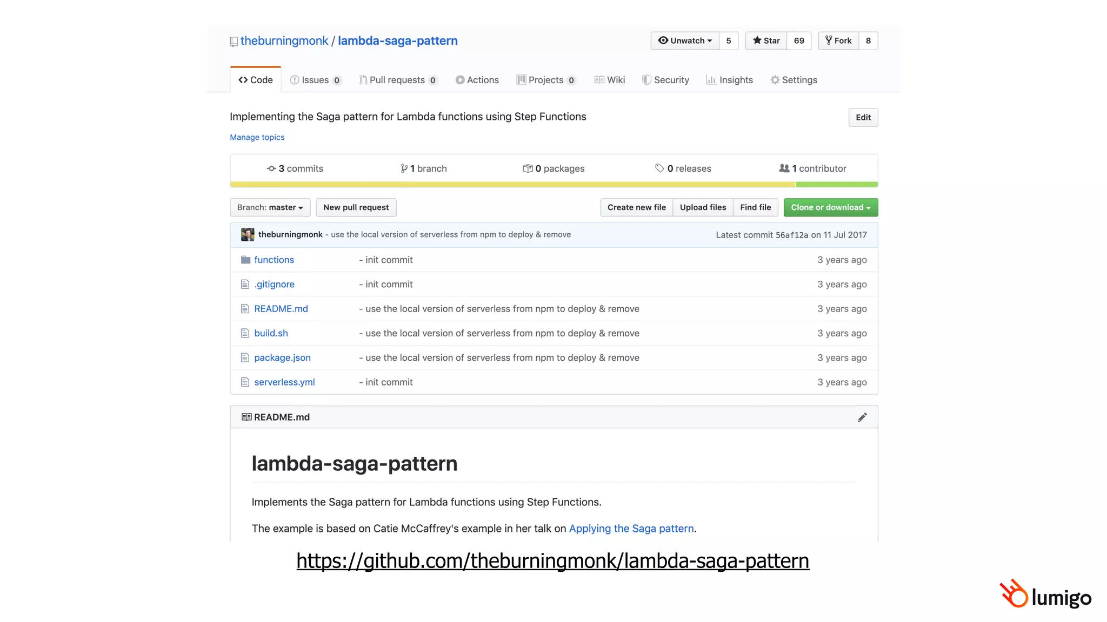This screenshot has width=1107, height=622.
Task: Click theburningmonk author name in commit bar
Action: pos(290,234)
